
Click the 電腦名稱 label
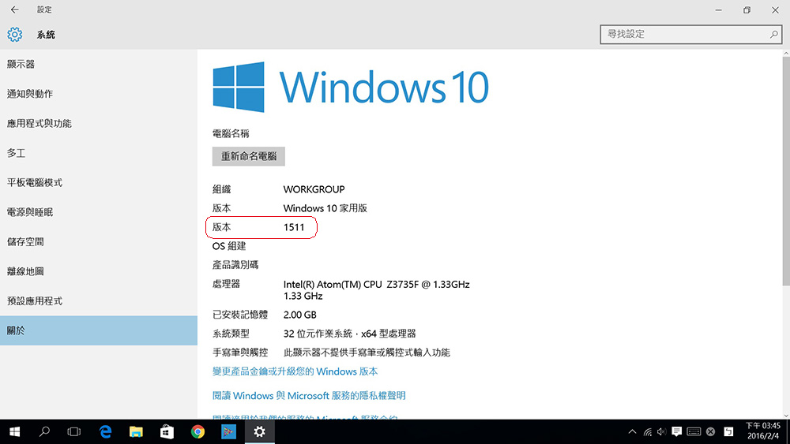(231, 134)
